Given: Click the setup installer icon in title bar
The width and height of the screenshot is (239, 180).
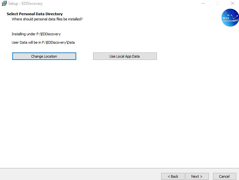Looking at the screenshot, I should click(x=4, y=3).
